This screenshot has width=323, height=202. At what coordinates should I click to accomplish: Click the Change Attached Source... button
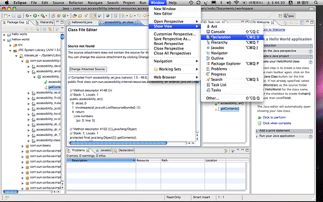88,69
